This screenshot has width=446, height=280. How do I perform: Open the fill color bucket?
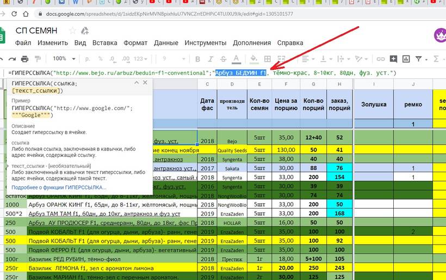click(x=253, y=59)
